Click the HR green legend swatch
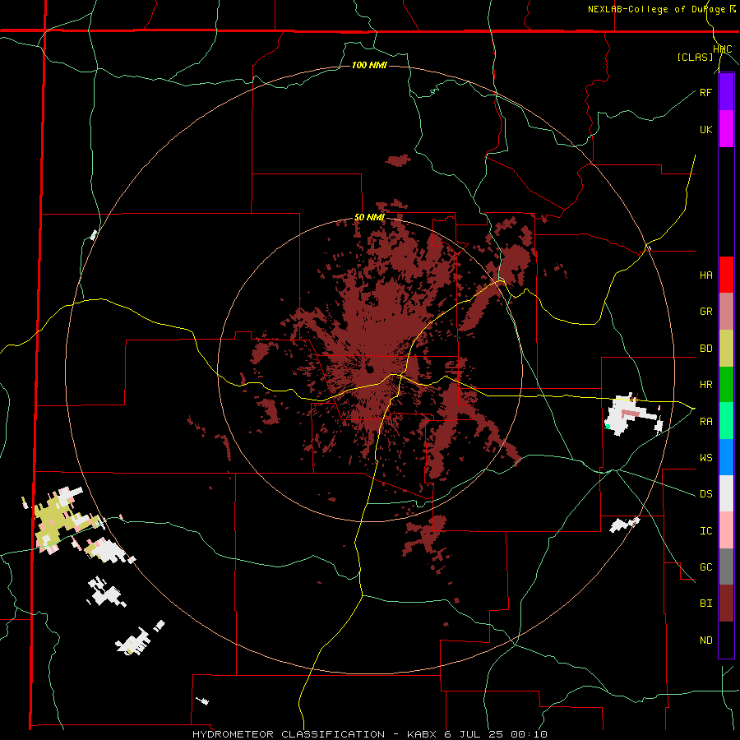This screenshot has width=740, height=740. pos(726,385)
